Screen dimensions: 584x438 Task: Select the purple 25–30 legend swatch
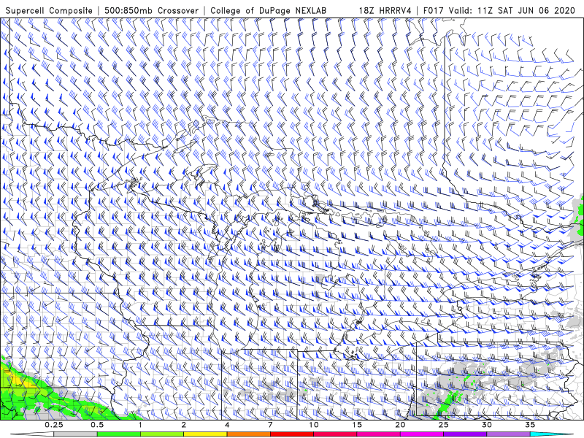[465, 434]
